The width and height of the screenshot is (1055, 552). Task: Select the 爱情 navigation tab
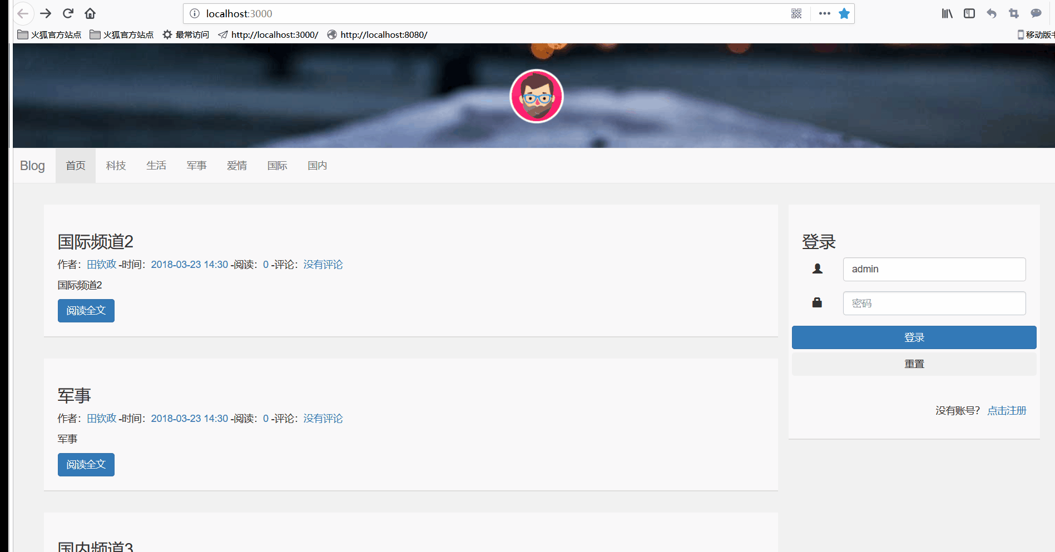(237, 166)
